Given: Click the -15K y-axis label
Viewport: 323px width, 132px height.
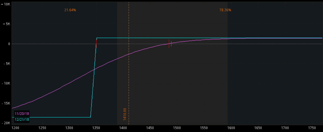Looking at the screenshot, I should [x=5, y=103].
